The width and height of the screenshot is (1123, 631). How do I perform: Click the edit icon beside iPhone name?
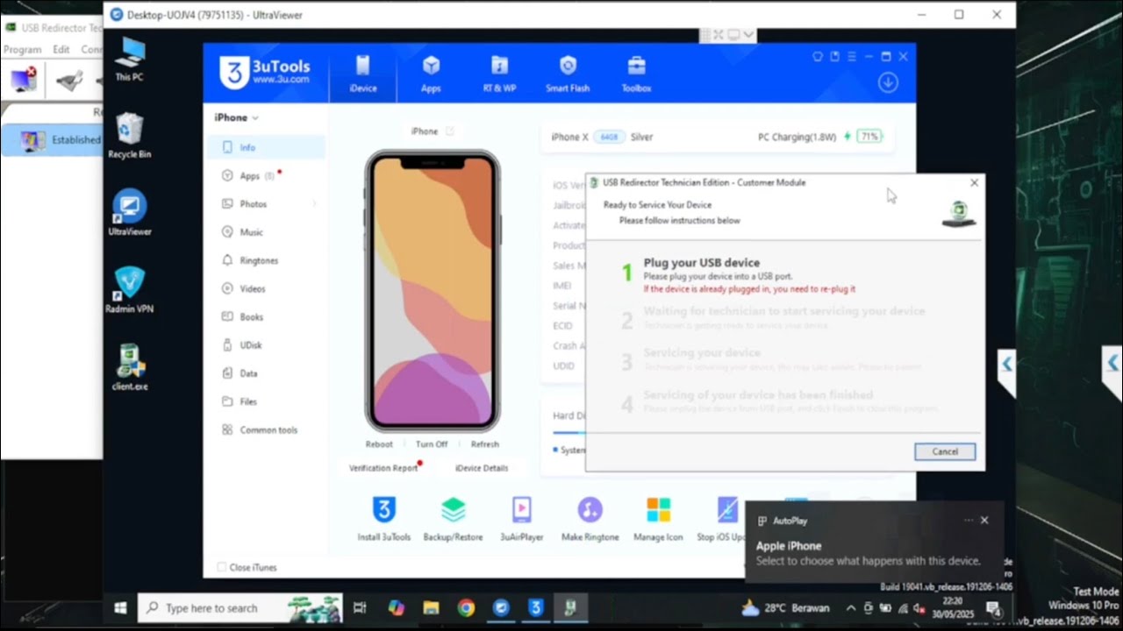tap(450, 131)
